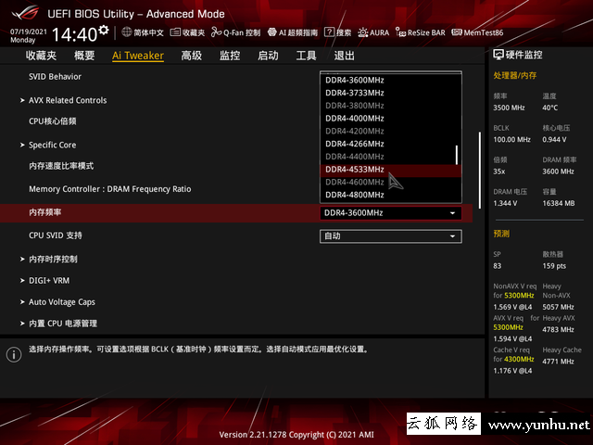
Task: Open AI 超频指南 icon
Action: [x=271, y=32]
